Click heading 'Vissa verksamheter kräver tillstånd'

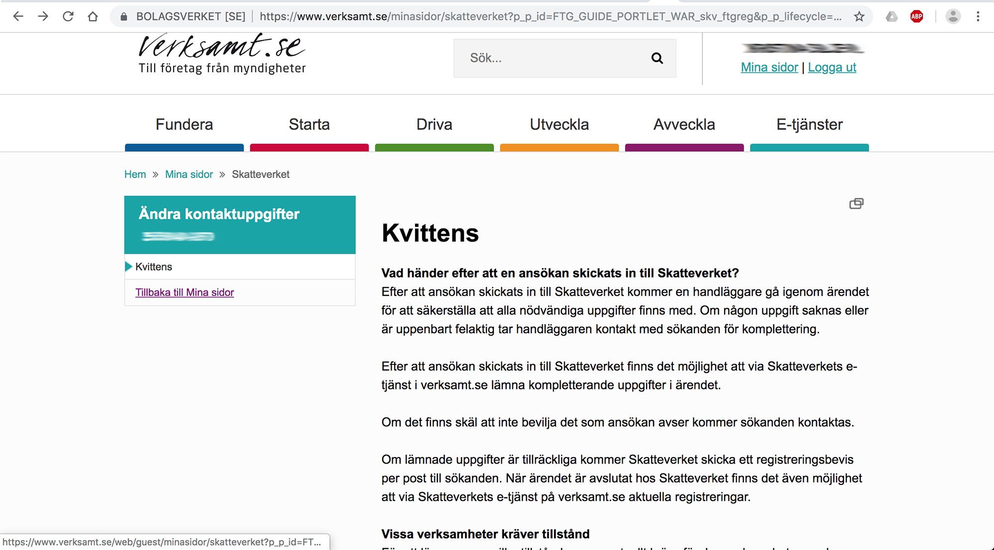[x=485, y=534]
